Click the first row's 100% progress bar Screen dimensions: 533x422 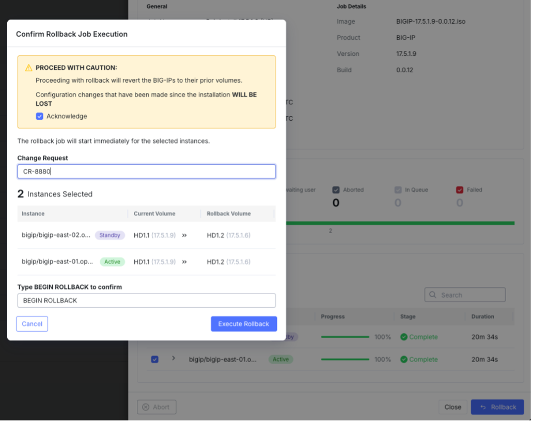coord(346,337)
